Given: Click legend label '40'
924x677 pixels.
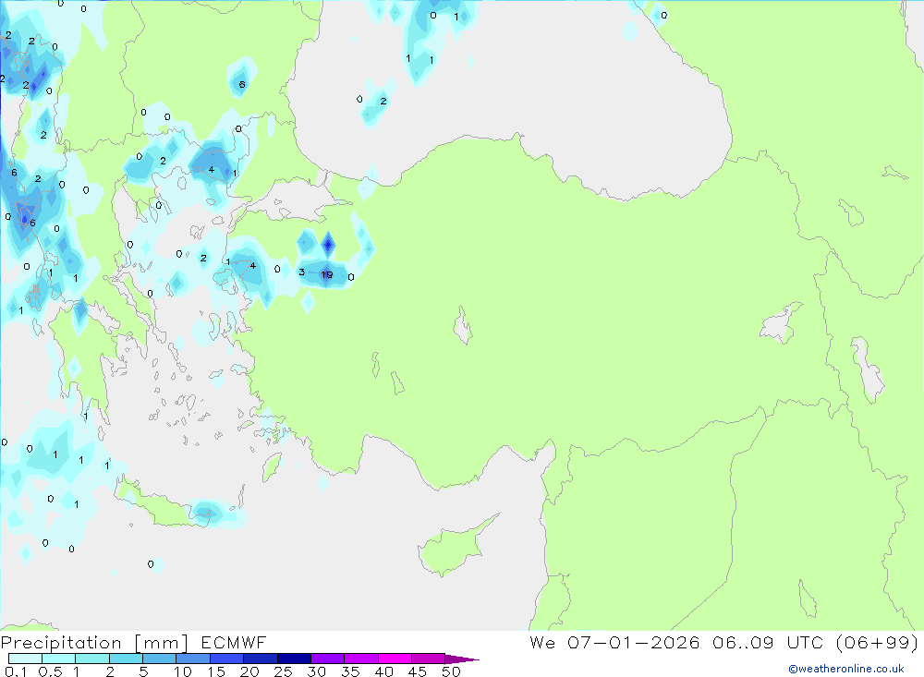Looking at the screenshot, I should pos(383,671).
